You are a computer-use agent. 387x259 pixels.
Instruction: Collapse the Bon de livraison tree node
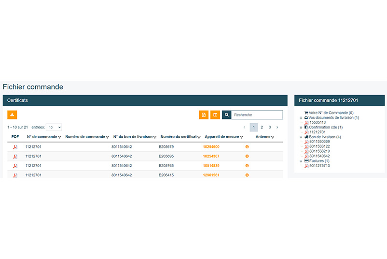(x=301, y=137)
